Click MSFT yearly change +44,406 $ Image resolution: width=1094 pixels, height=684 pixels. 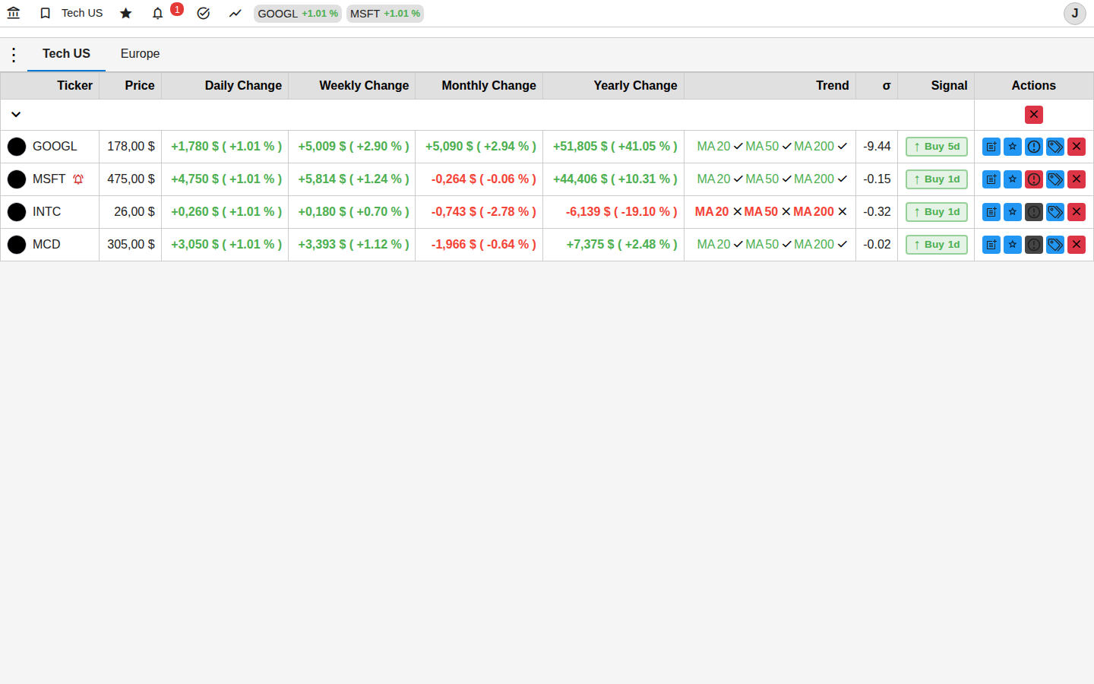click(x=615, y=179)
